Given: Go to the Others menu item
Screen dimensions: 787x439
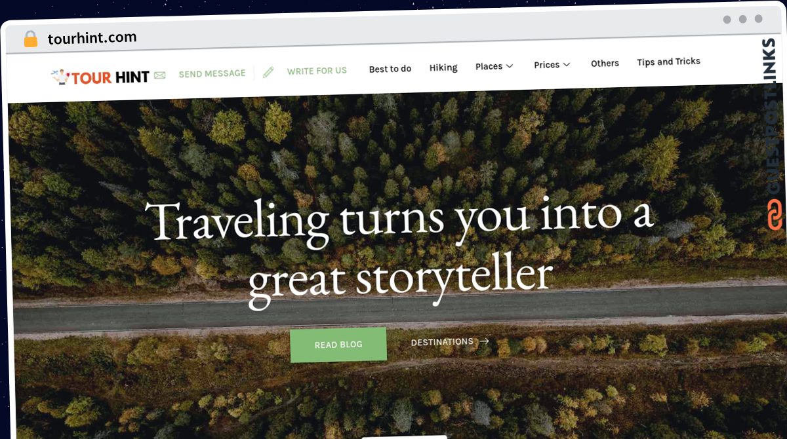Looking at the screenshot, I should click(x=605, y=64).
